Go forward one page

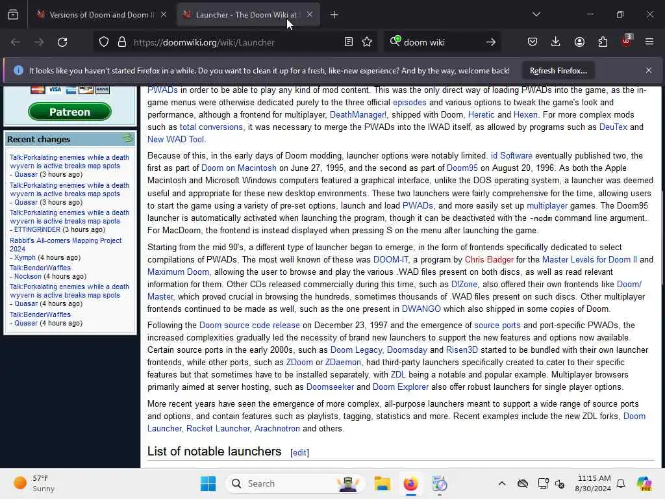38,42
